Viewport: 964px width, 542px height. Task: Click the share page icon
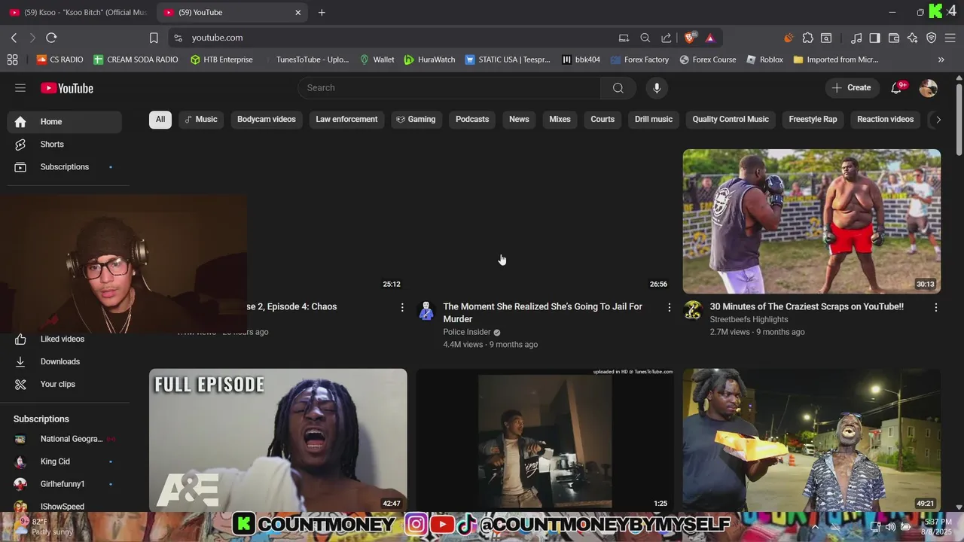[667, 38]
